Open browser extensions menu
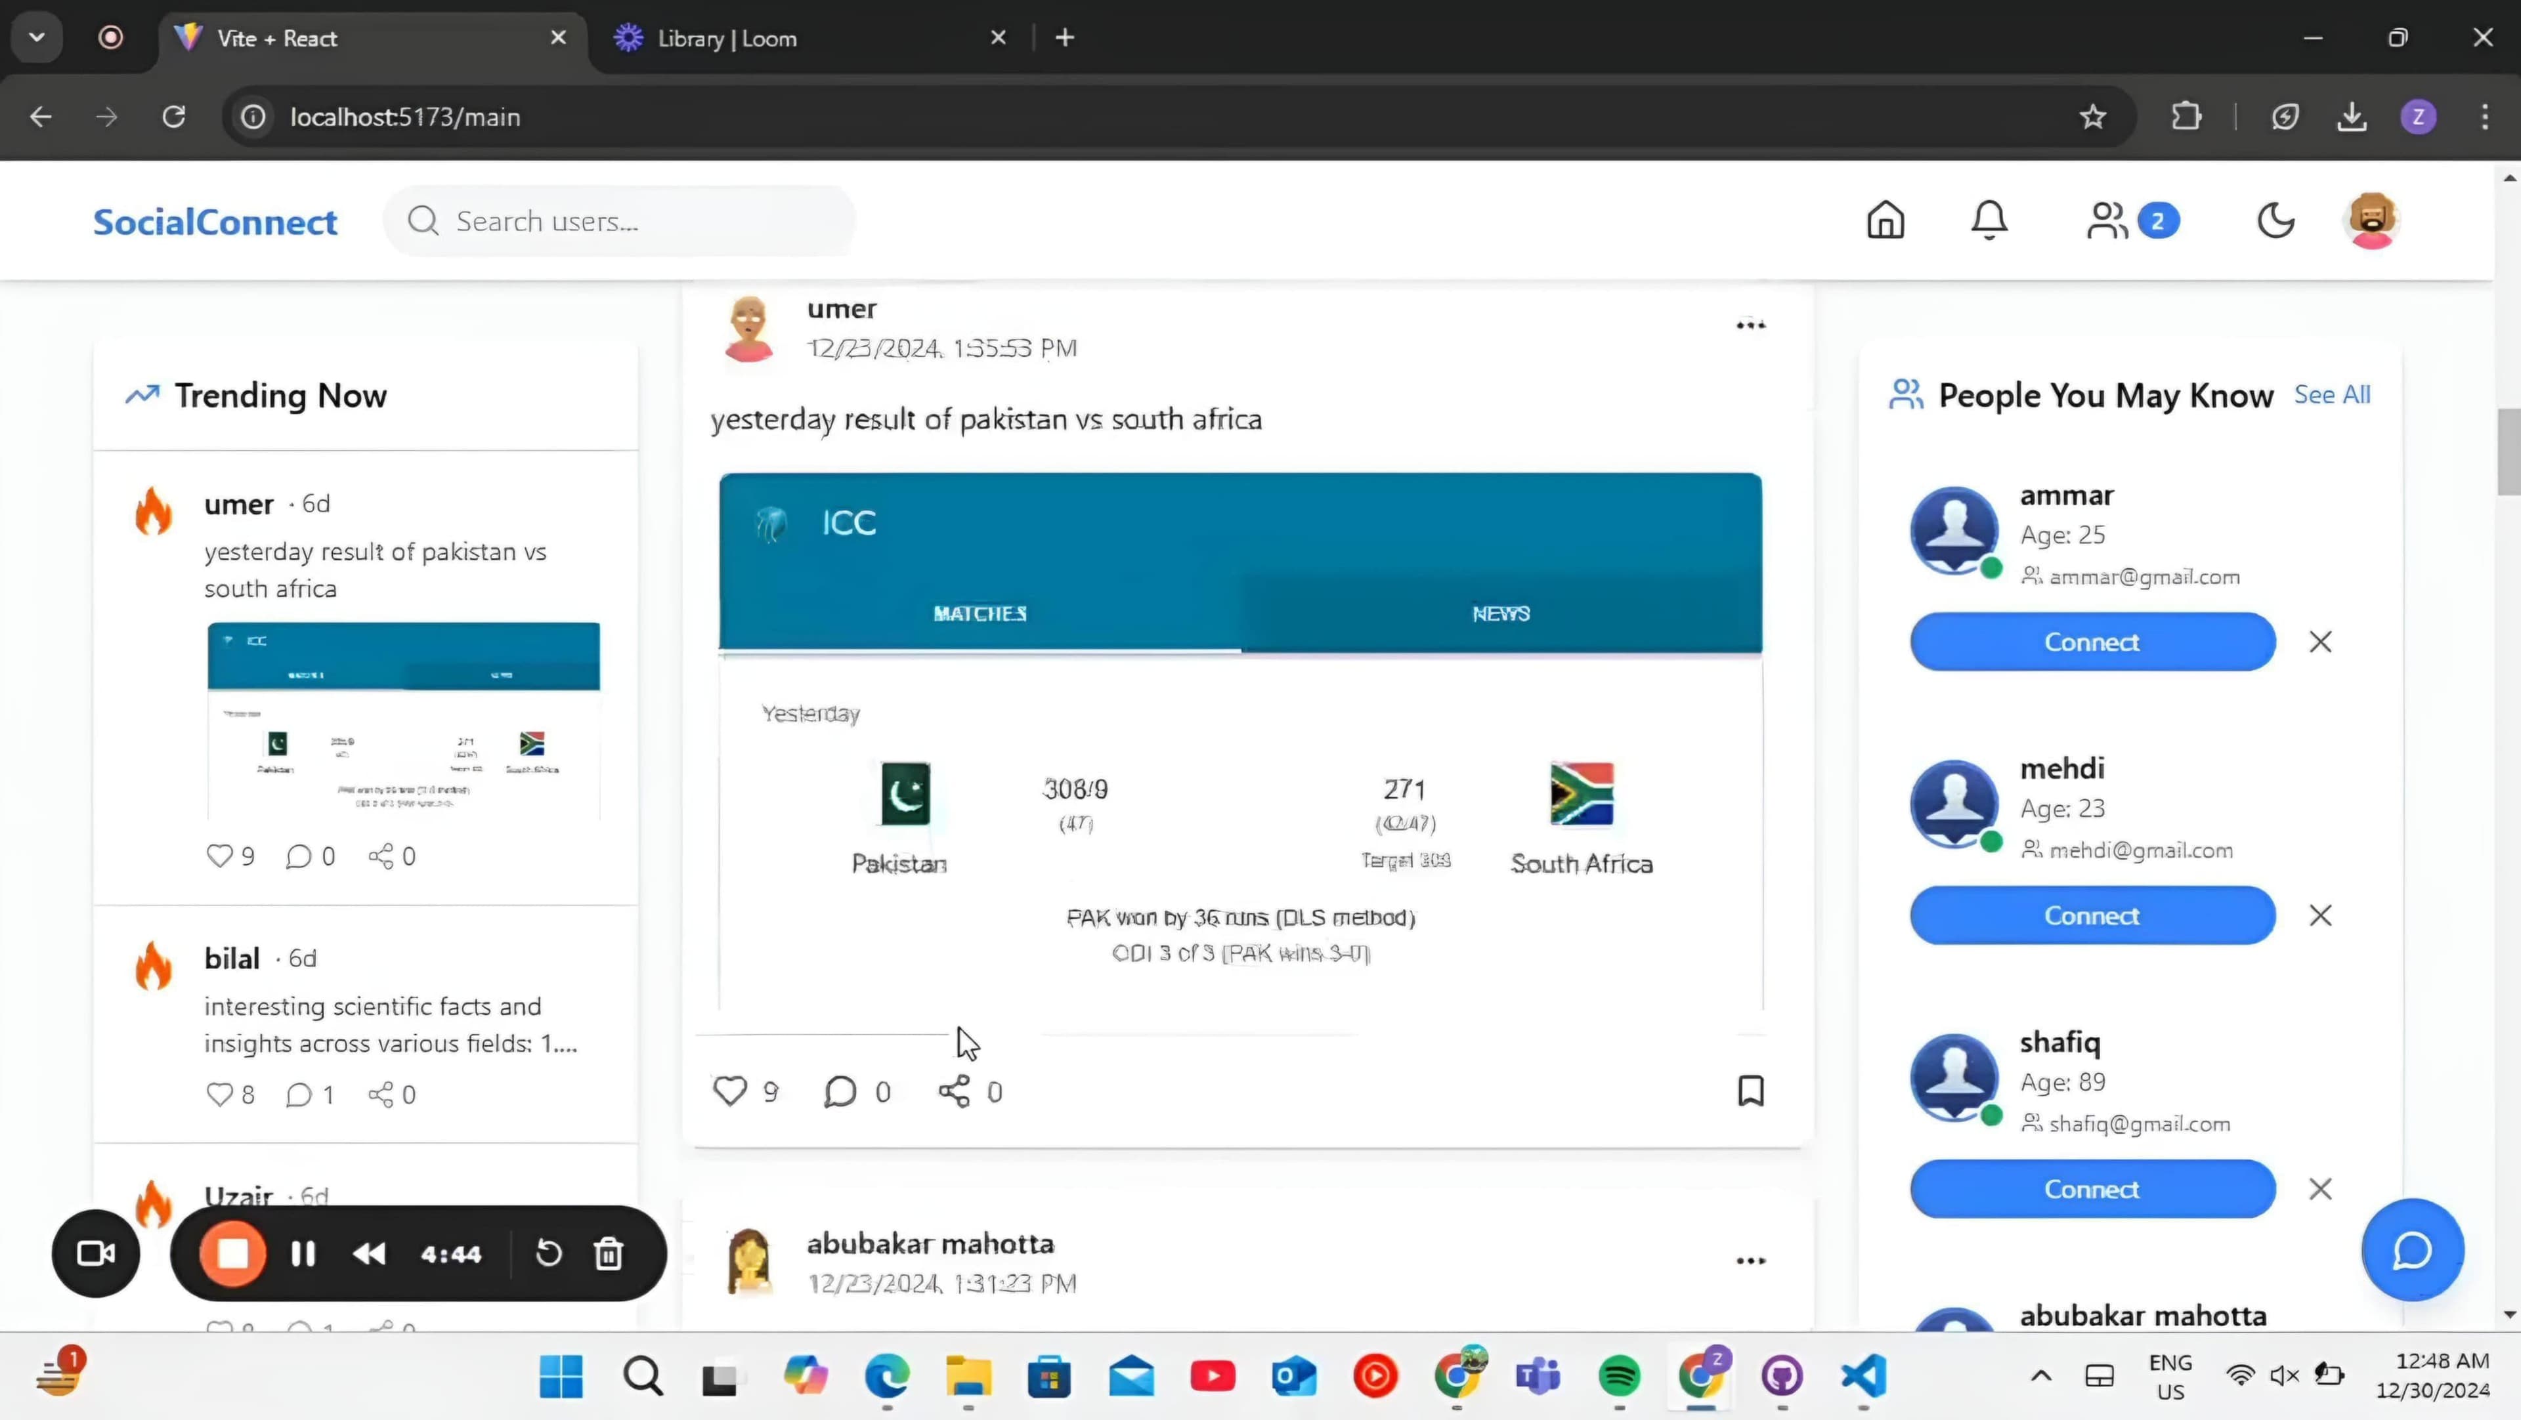This screenshot has height=1420, width=2521. tap(2186, 117)
